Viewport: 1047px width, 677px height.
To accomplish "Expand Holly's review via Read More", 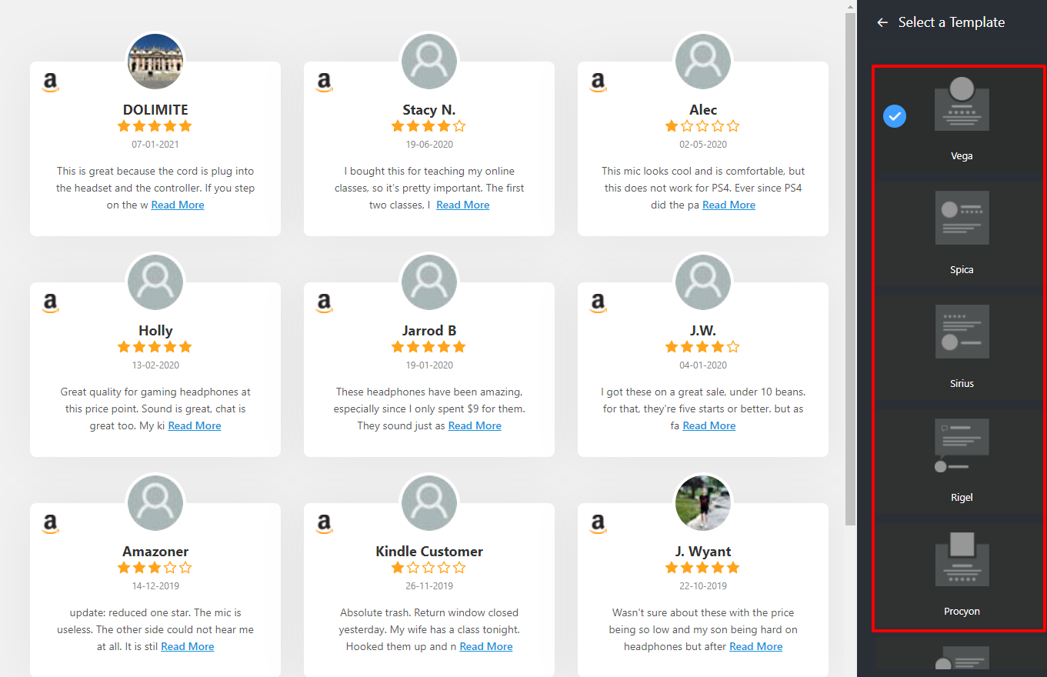I will coord(195,426).
